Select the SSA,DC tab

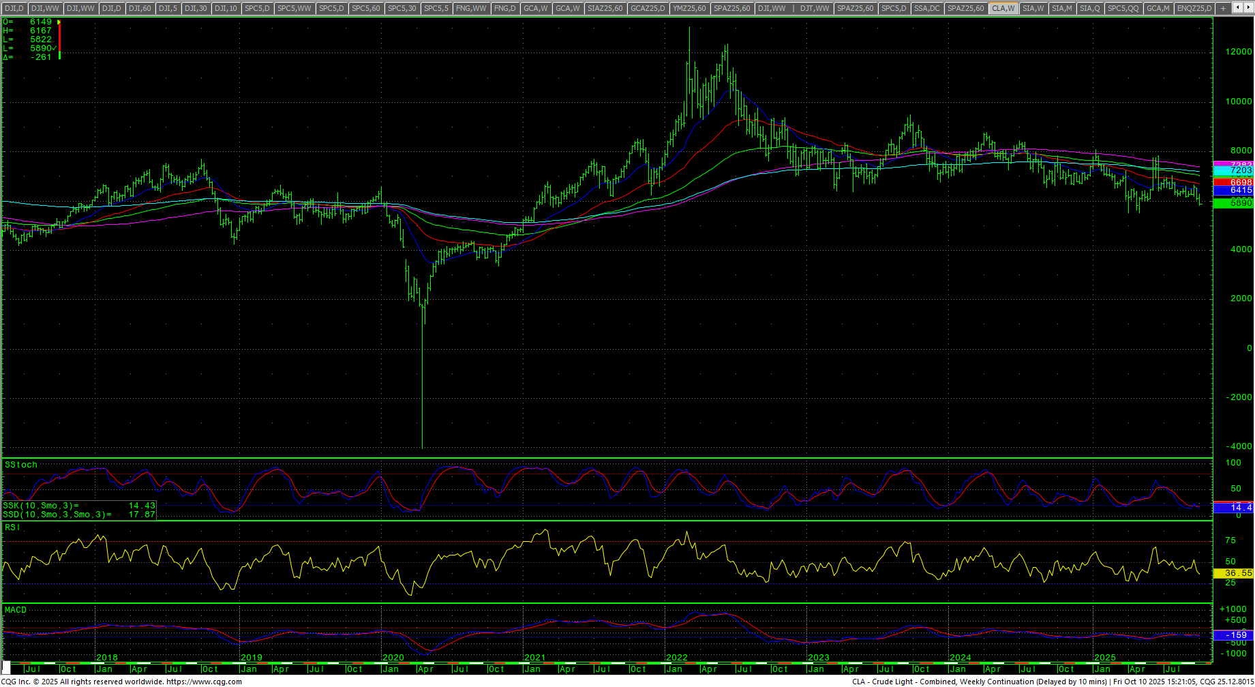point(926,8)
